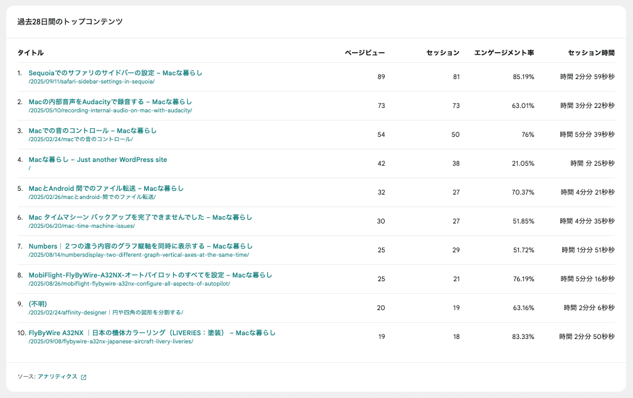Open the Mac タイムマシーン backup article title
Image resolution: width=633 pixels, height=398 pixels.
[140, 217]
